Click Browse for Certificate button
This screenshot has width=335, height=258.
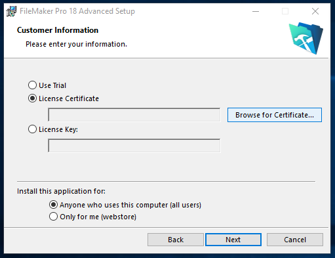pos(275,115)
